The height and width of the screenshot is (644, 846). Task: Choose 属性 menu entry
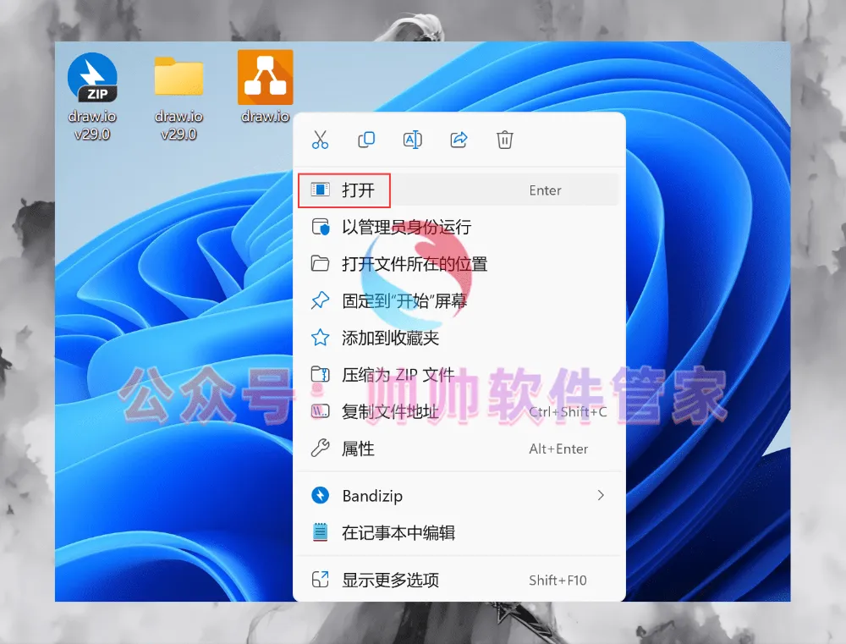[x=458, y=449]
